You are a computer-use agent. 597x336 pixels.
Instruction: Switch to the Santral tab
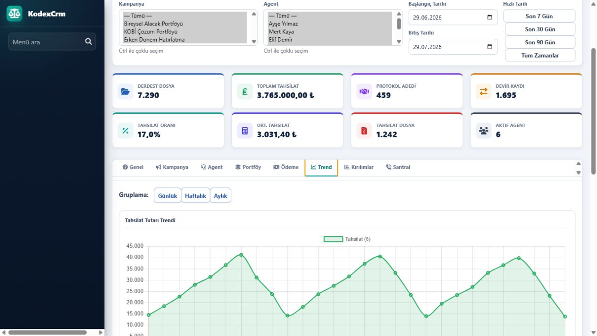click(398, 167)
